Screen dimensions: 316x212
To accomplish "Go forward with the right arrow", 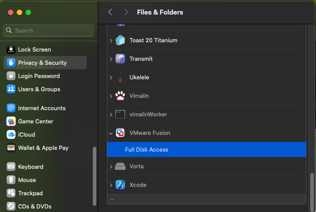I will point(126,12).
